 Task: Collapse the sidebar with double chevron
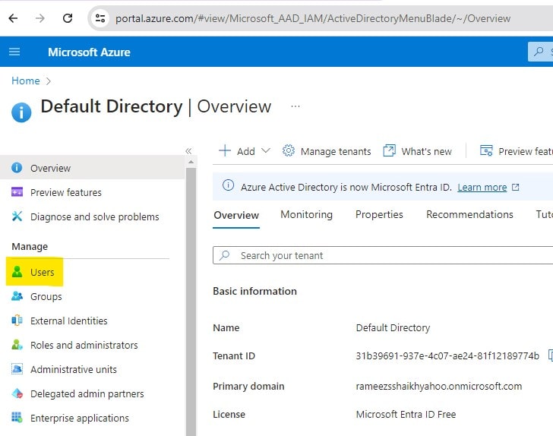(x=188, y=151)
